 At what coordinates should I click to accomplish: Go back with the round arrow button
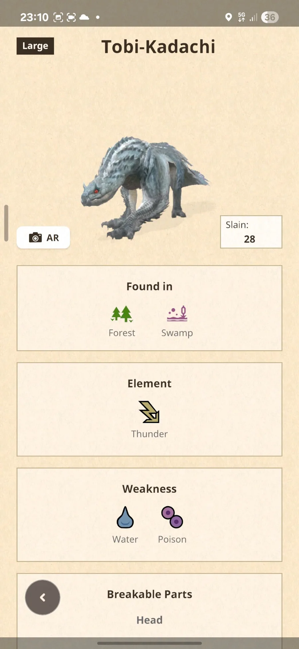tap(43, 597)
